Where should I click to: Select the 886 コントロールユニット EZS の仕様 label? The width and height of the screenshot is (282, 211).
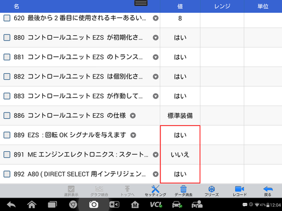pos(70,115)
